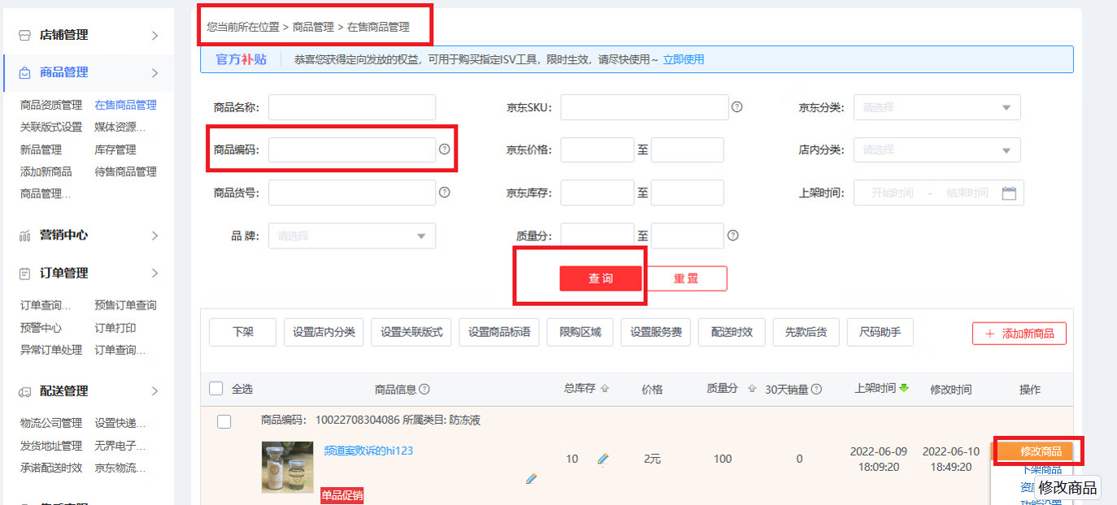Click the red 查询 search button
Viewport: 1117px width, 505px height.
click(599, 278)
